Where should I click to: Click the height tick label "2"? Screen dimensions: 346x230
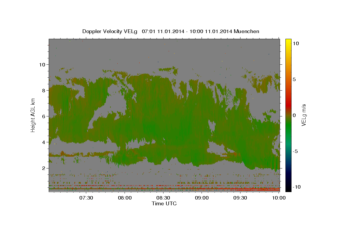[x=44, y=168]
